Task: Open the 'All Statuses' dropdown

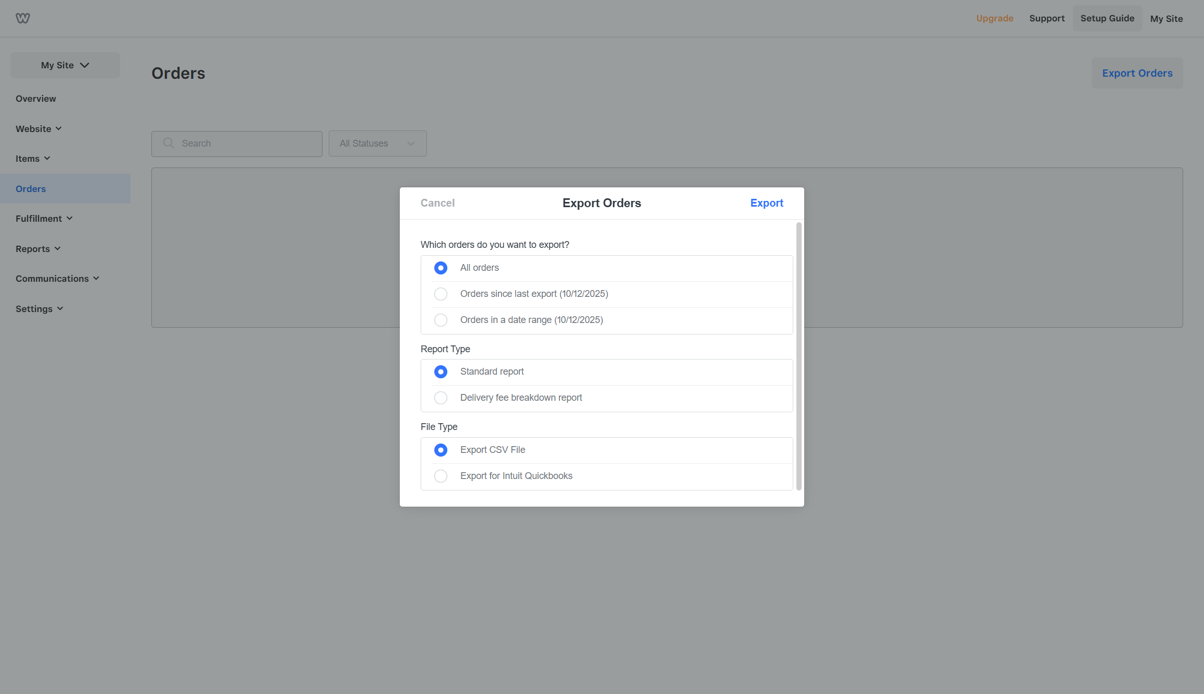Action: 377,143
